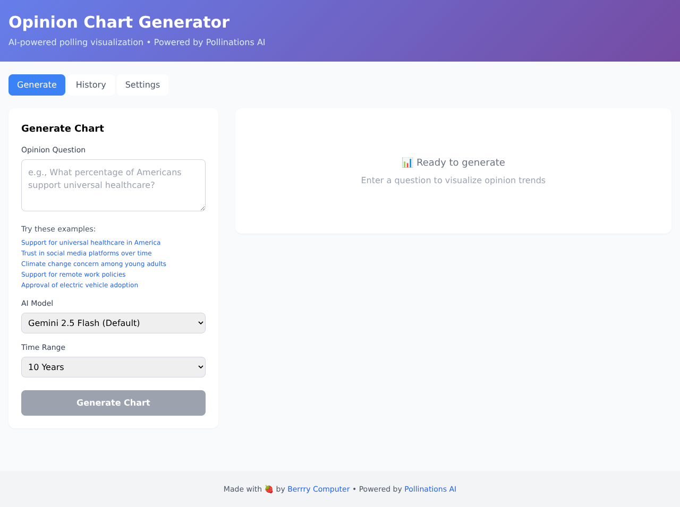Expand the Time Range selector
The width and height of the screenshot is (680, 507).
coord(113,367)
